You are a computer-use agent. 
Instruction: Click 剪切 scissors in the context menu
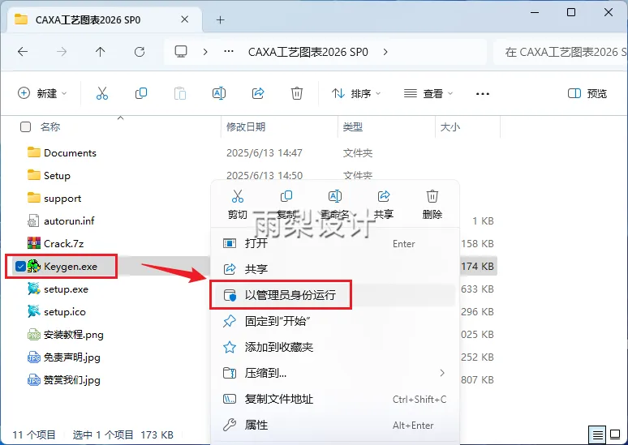(238, 196)
